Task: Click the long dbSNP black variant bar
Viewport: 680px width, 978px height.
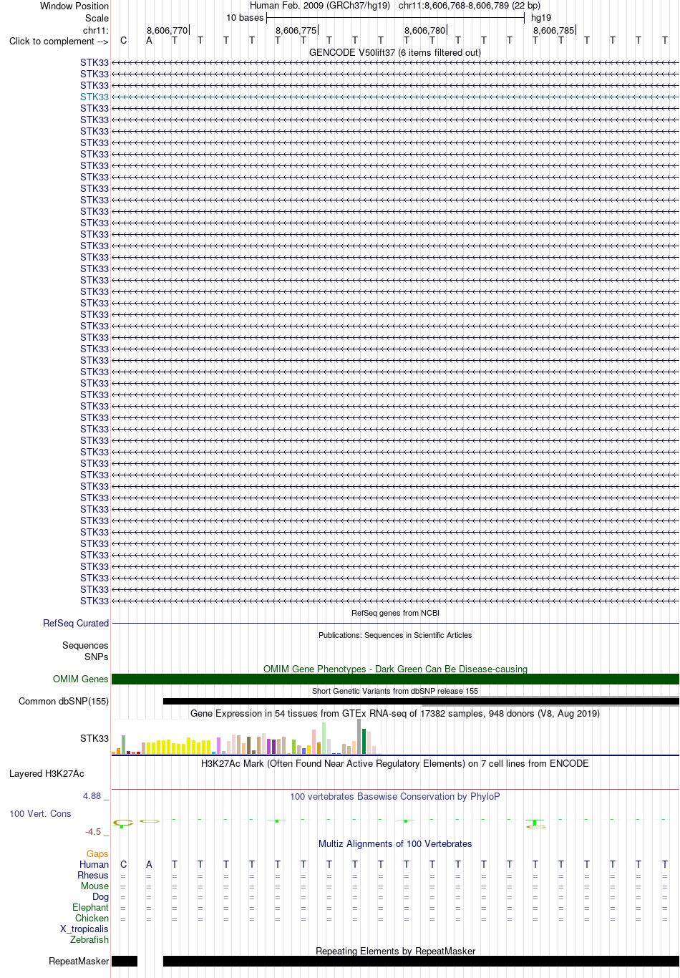Action: pyautogui.click(x=421, y=701)
